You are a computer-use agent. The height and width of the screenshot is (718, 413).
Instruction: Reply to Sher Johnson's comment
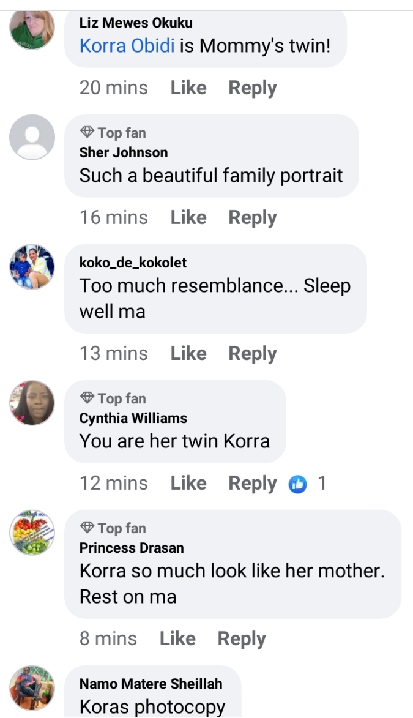252,218
